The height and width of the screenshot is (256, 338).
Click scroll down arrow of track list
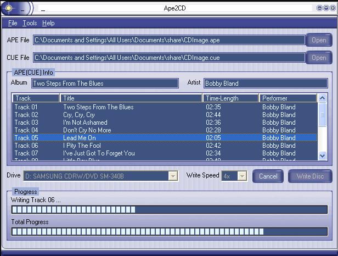click(x=322, y=155)
